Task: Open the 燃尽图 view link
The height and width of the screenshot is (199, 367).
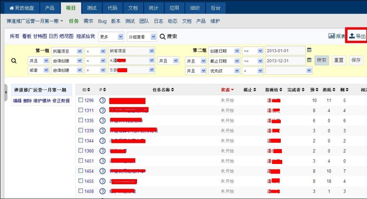Action: [x=66, y=36]
